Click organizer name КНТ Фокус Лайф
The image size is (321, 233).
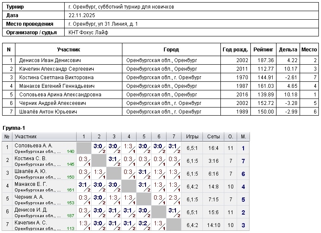click(88, 32)
